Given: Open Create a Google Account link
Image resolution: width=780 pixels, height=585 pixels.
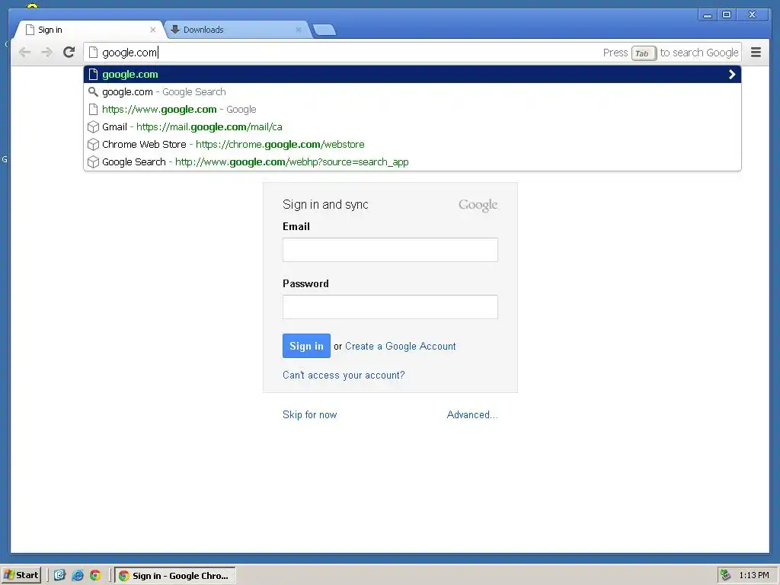Looking at the screenshot, I should tap(401, 347).
